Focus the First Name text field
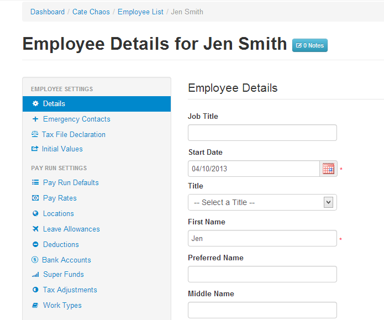Viewport: 384px width, 320px height. coord(262,238)
